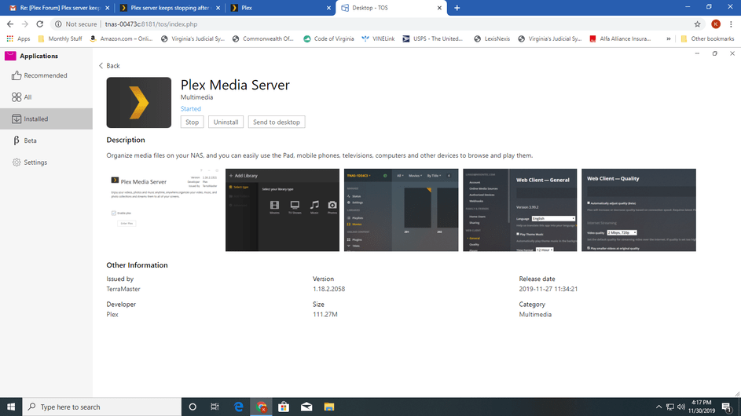Open the Windows Start menu
741x416 pixels.
click(x=11, y=407)
